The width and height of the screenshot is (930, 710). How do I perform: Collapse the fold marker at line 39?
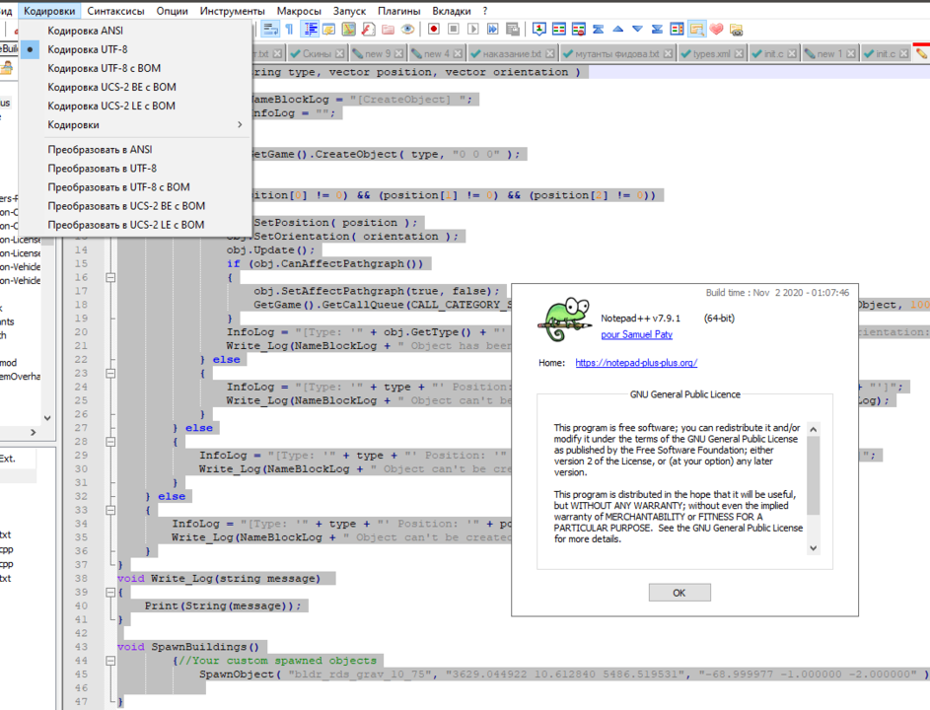110,592
